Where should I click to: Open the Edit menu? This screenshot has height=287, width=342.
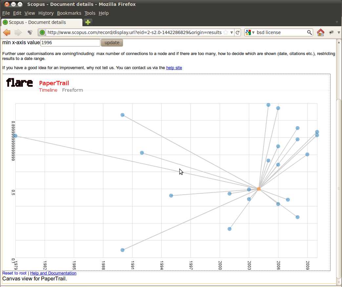click(x=17, y=13)
